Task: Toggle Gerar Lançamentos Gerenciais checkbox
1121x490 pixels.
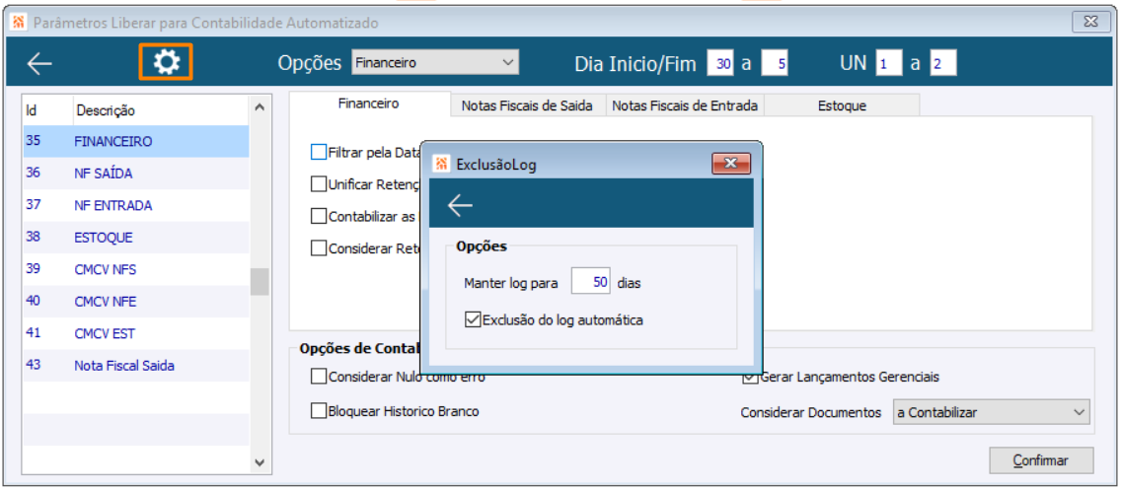Action: tap(750, 377)
